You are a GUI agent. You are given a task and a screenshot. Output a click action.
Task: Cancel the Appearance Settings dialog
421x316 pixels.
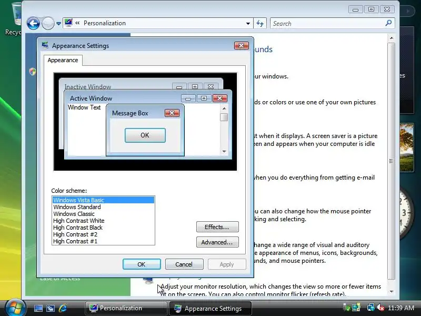click(x=184, y=264)
